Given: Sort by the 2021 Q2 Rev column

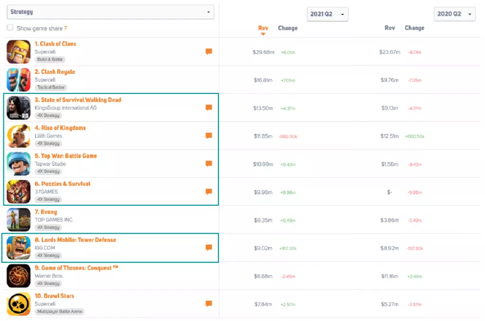Looking at the screenshot, I should coord(263,28).
